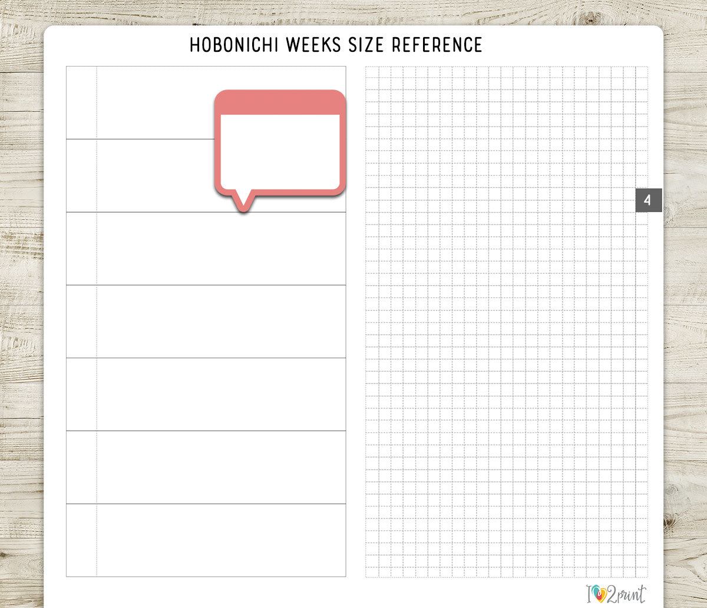Select the sixth weekly row's wide writing area
Screen dimensions: 707x608
pyautogui.click(x=221, y=468)
